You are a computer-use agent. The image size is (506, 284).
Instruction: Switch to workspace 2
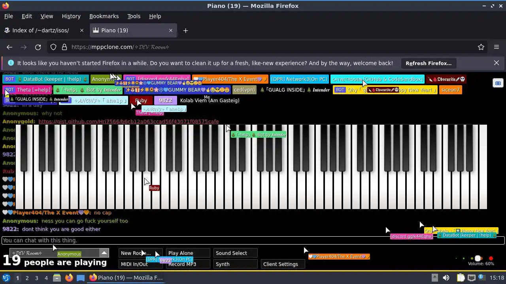[27, 278]
